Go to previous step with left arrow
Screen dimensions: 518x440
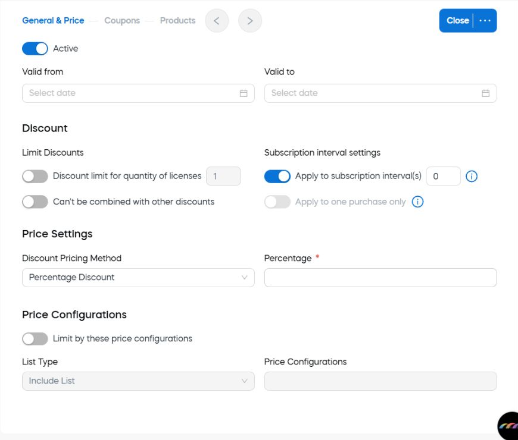(x=217, y=21)
